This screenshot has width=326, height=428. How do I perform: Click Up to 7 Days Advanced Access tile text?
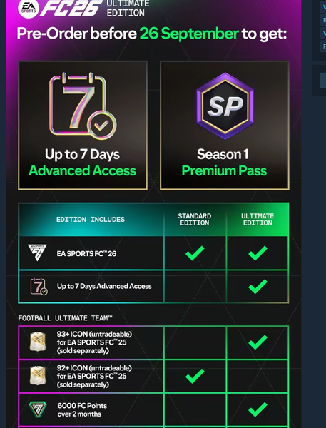[83, 163]
